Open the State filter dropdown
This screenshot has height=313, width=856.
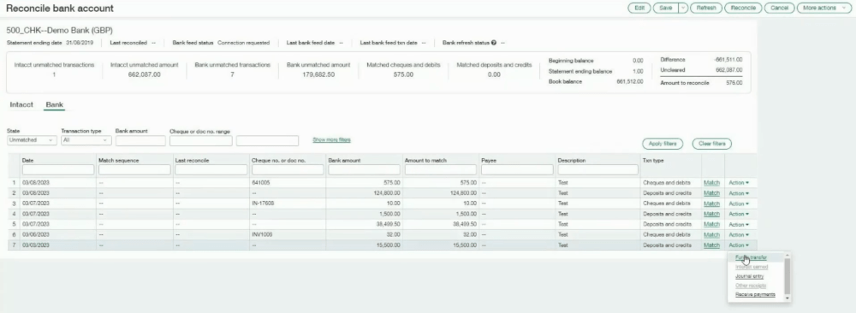32,140
